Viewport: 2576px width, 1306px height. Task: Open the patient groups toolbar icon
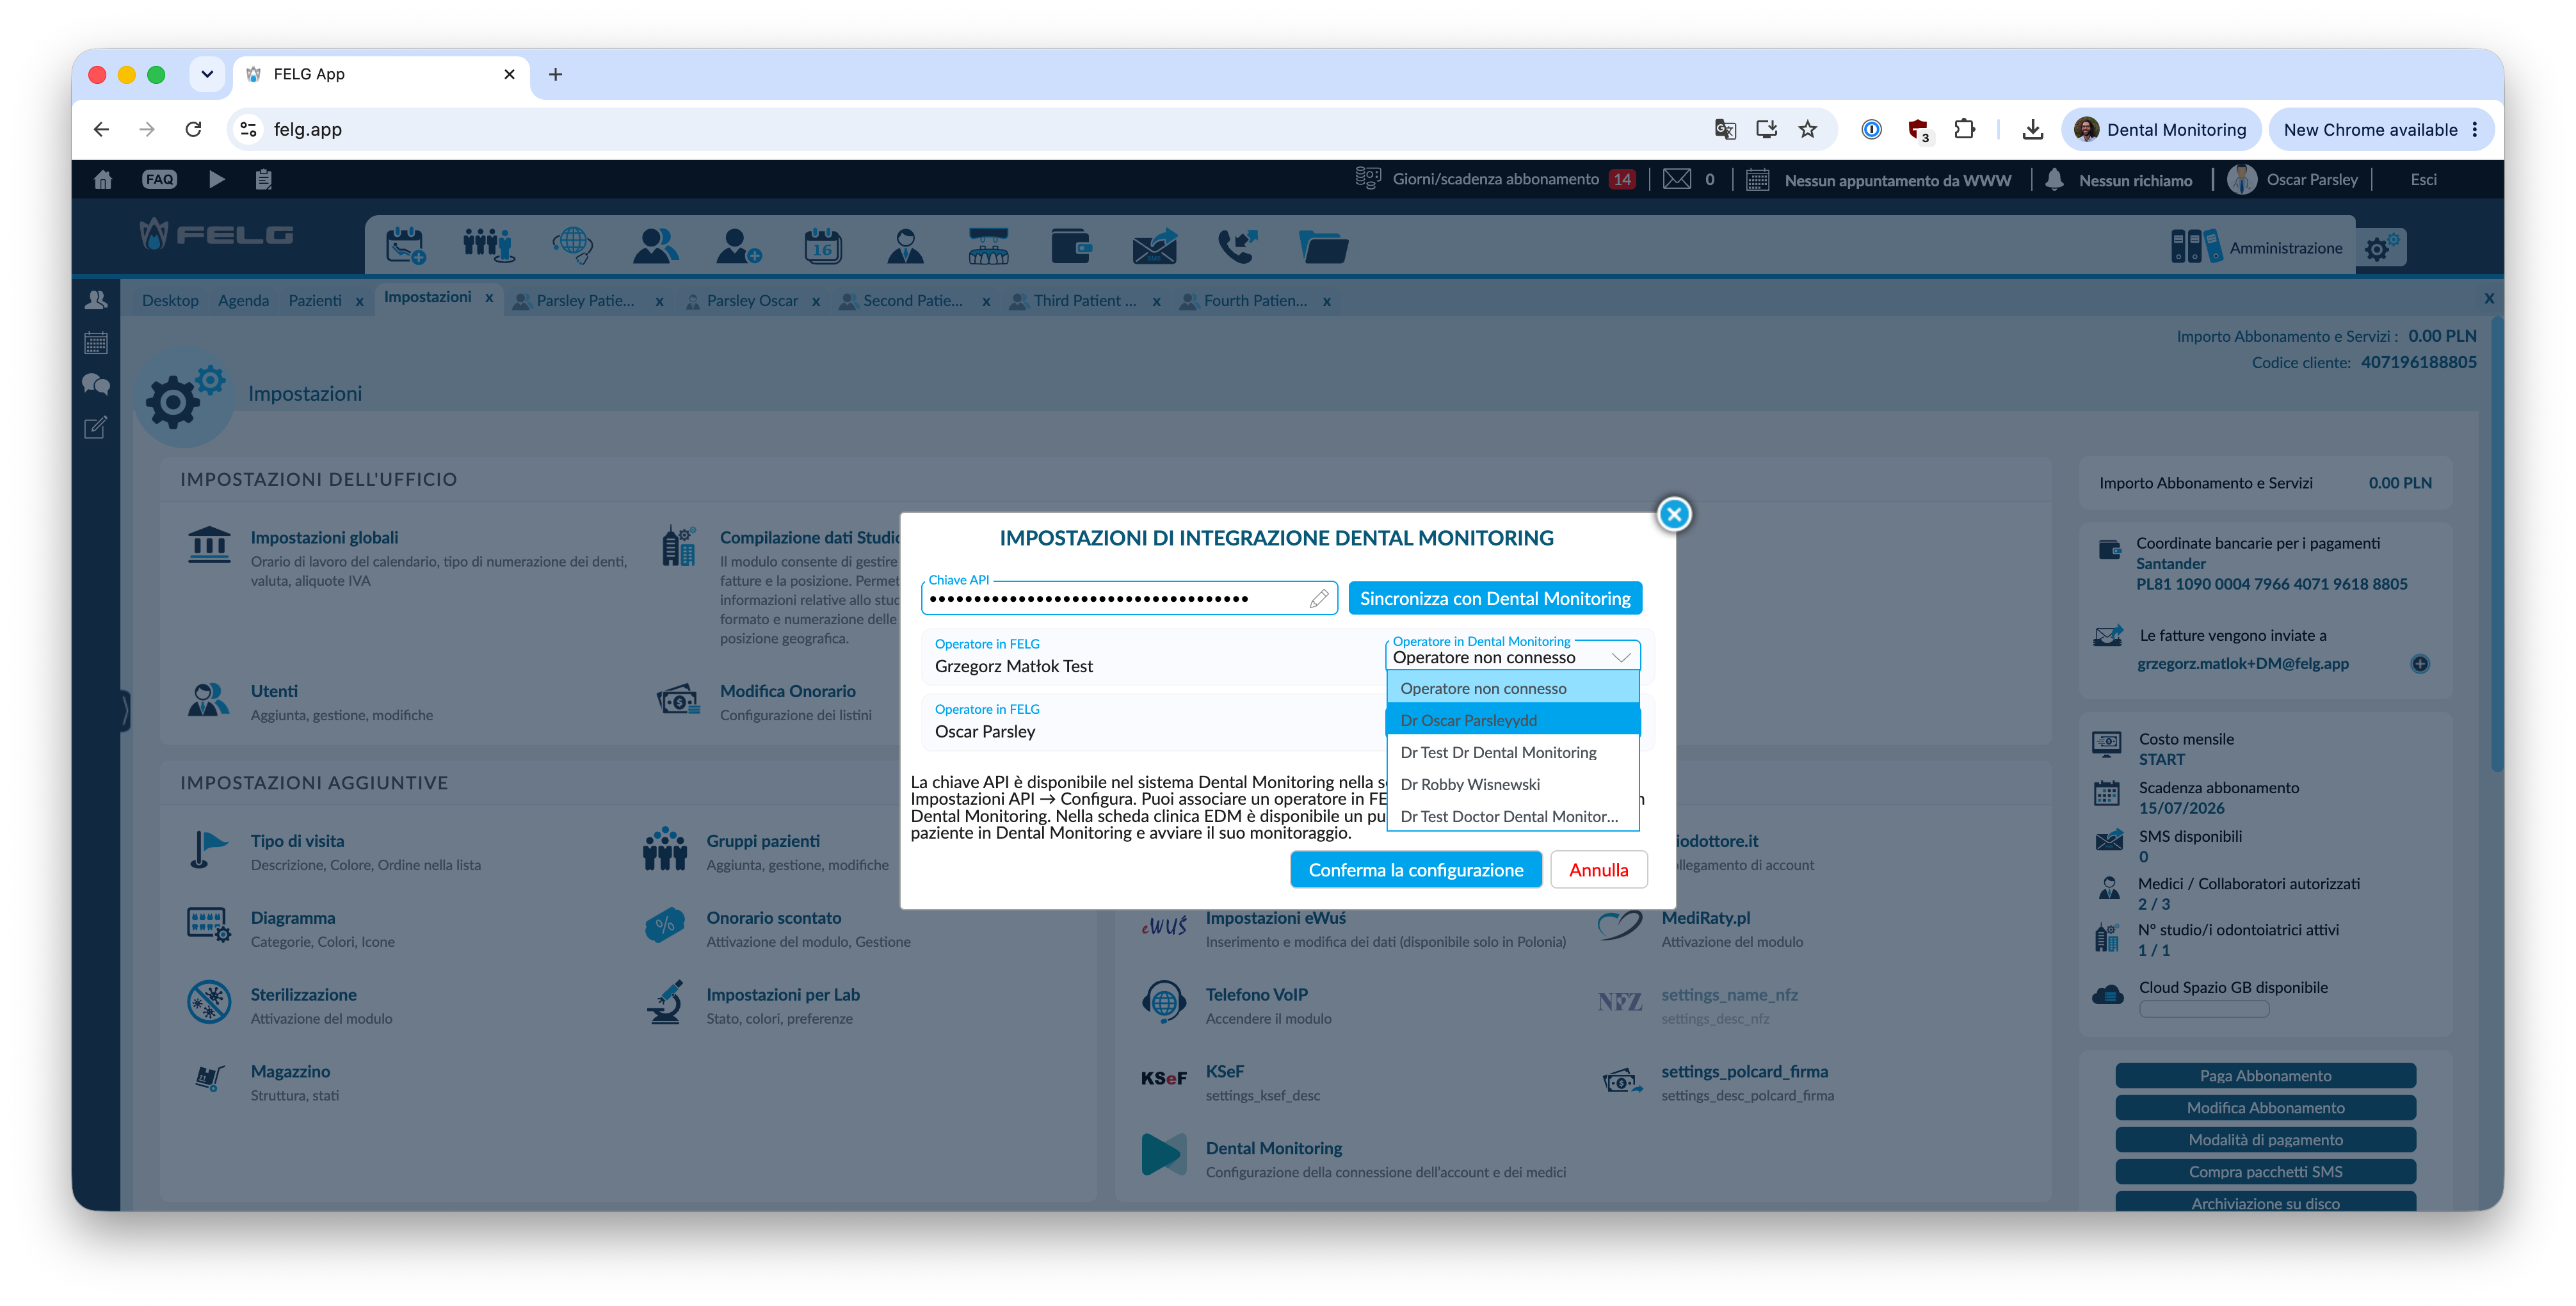(x=488, y=245)
